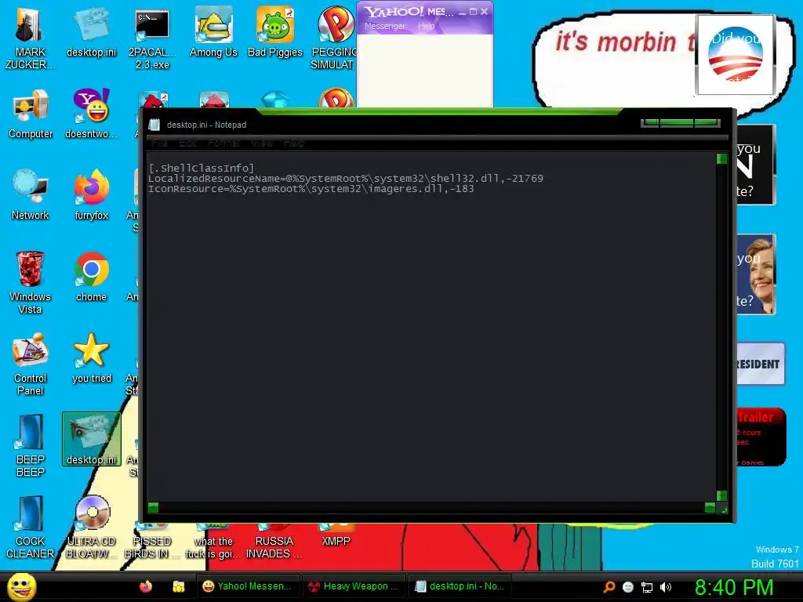
Task: Click the Notepad horizontal scrollbar right arrow
Action: coord(710,507)
